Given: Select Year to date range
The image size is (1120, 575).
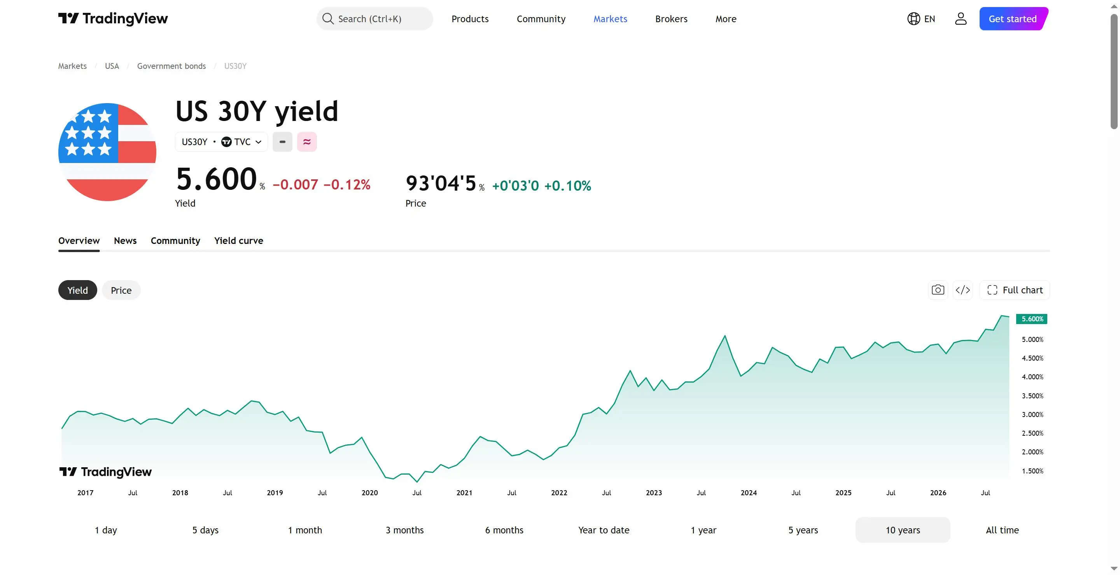Looking at the screenshot, I should [604, 530].
